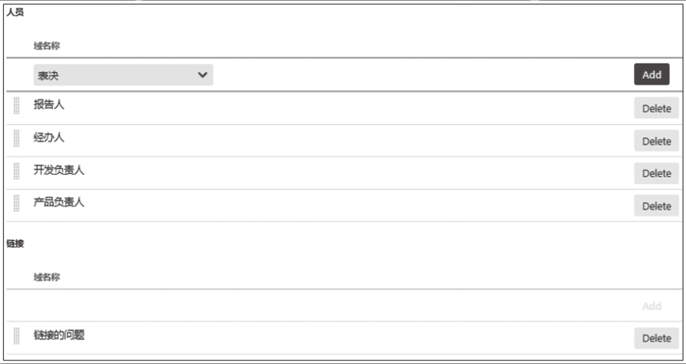Select the 链接的问题 row label
The image size is (686, 364).
click(x=59, y=335)
